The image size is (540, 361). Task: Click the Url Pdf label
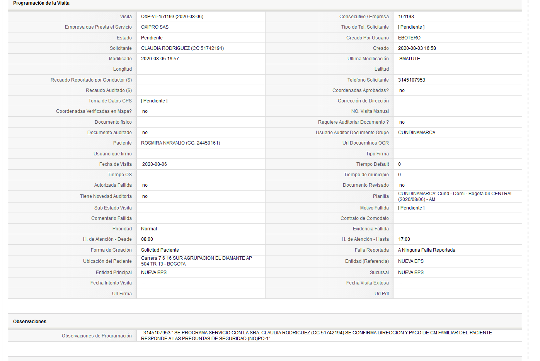[382, 294]
